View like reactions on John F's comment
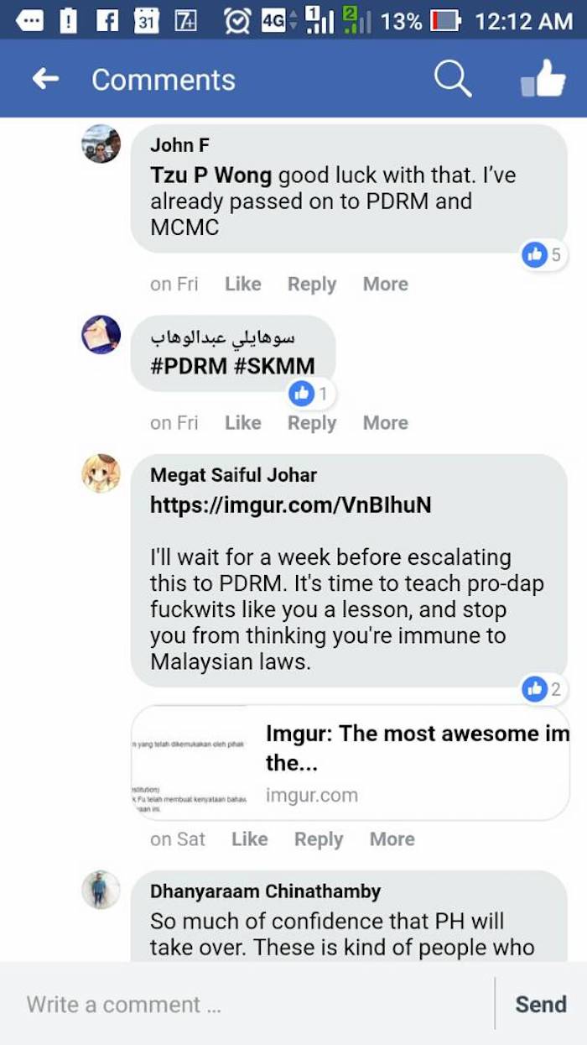587x1045 pixels. tap(542, 254)
